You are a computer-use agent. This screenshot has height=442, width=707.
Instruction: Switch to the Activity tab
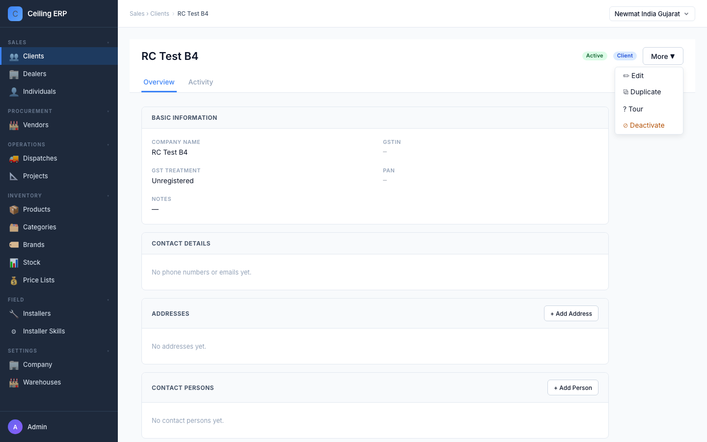pyautogui.click(x=200, y=82)
